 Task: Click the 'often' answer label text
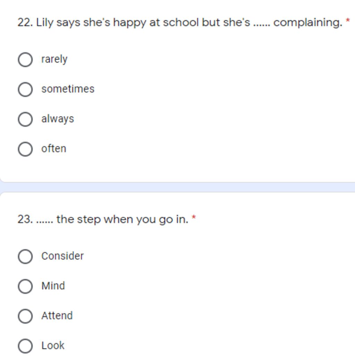54,149
